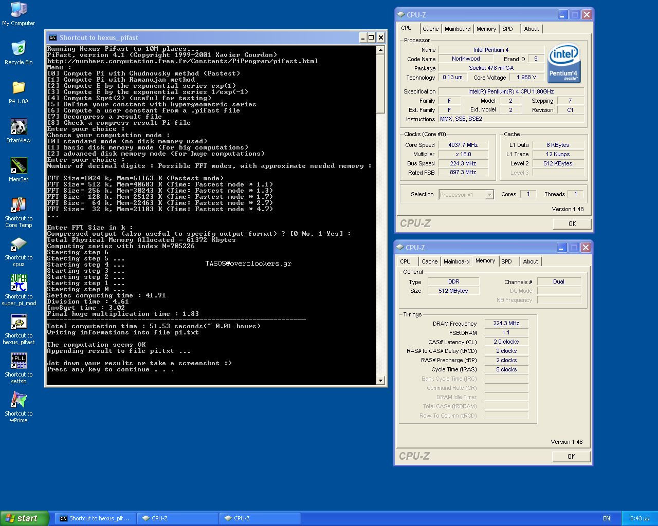Launch IrfanView from the desktop
Viewport: 658px width, 526px height.
pyautogui.click(x=19, y=130)
